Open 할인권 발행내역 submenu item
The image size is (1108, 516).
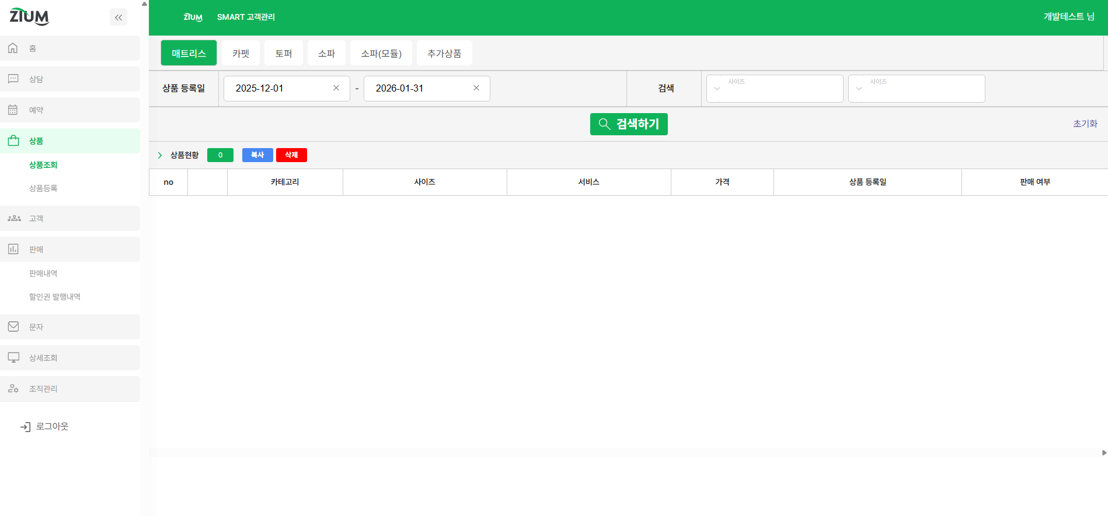coord(55,297)
